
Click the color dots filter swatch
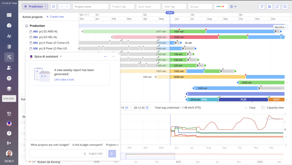(x=221, y=6)
